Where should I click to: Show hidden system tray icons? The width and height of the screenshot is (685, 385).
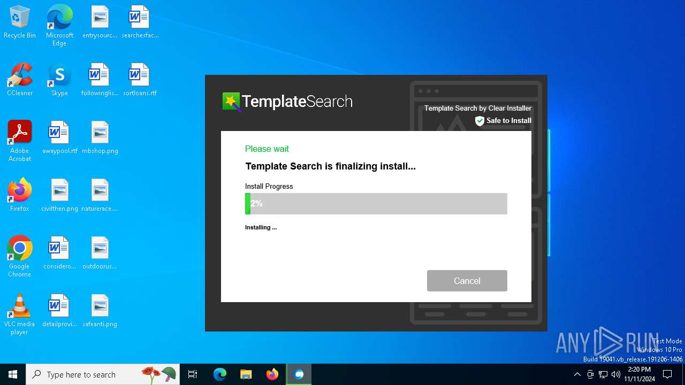point(577,374)
